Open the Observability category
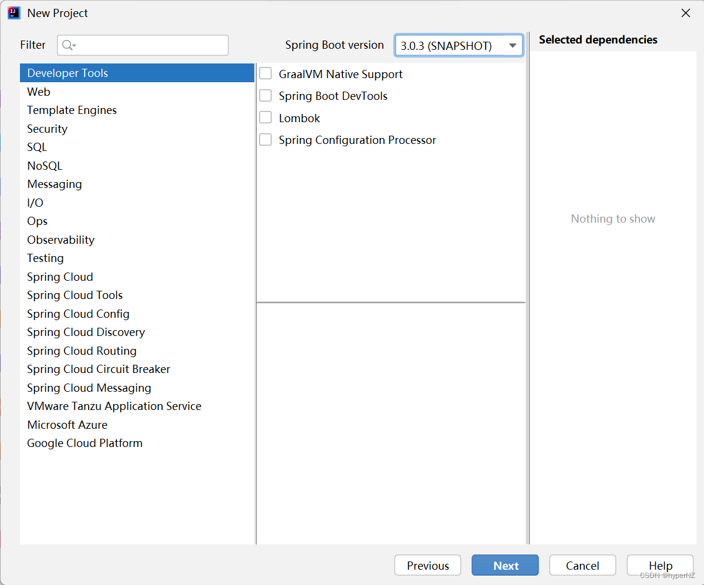The height and width of the screenshot is (585, 704). point(137,240)
